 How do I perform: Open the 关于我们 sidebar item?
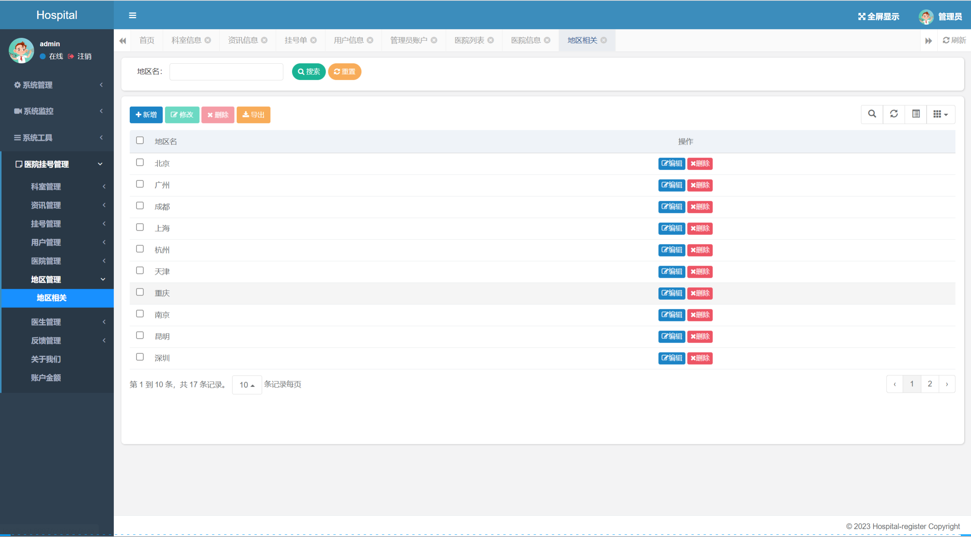coord(46,359)
